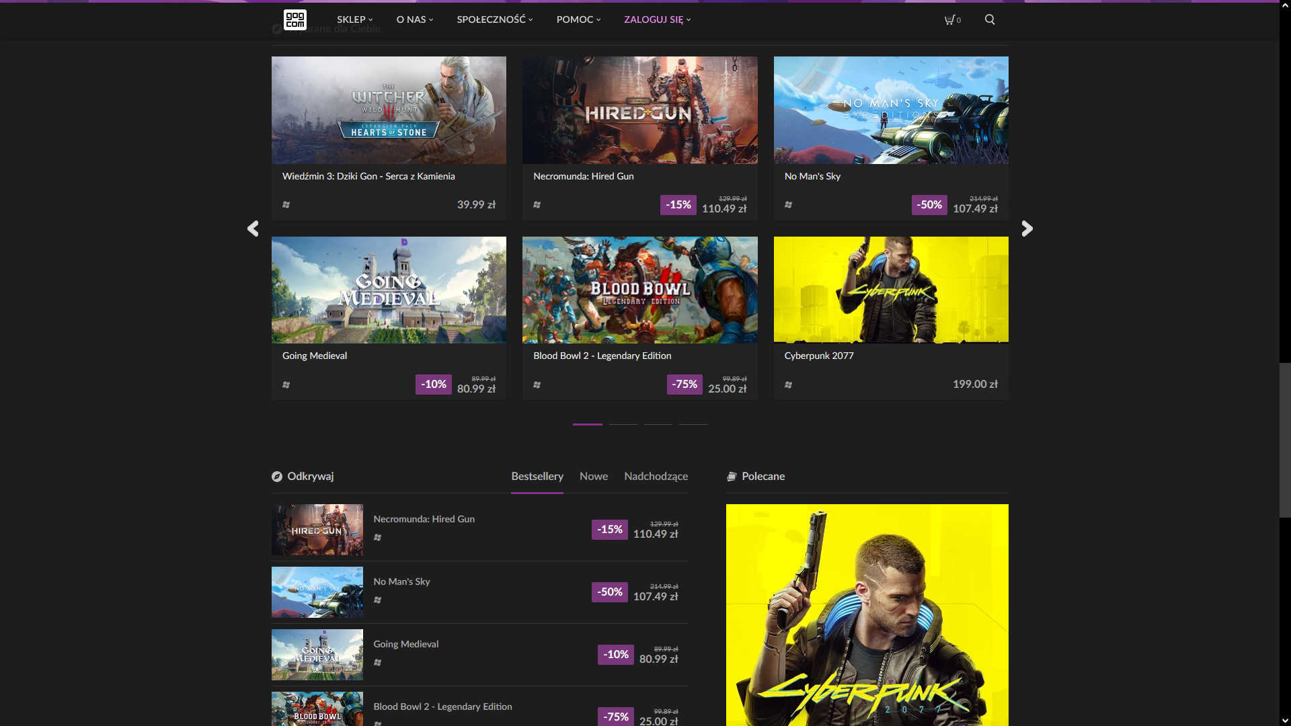Switch to the Nowe tab

click(x=593, y=476)
